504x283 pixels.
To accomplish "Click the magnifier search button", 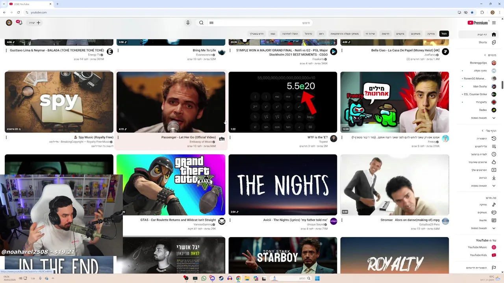I will click(201, 23).
